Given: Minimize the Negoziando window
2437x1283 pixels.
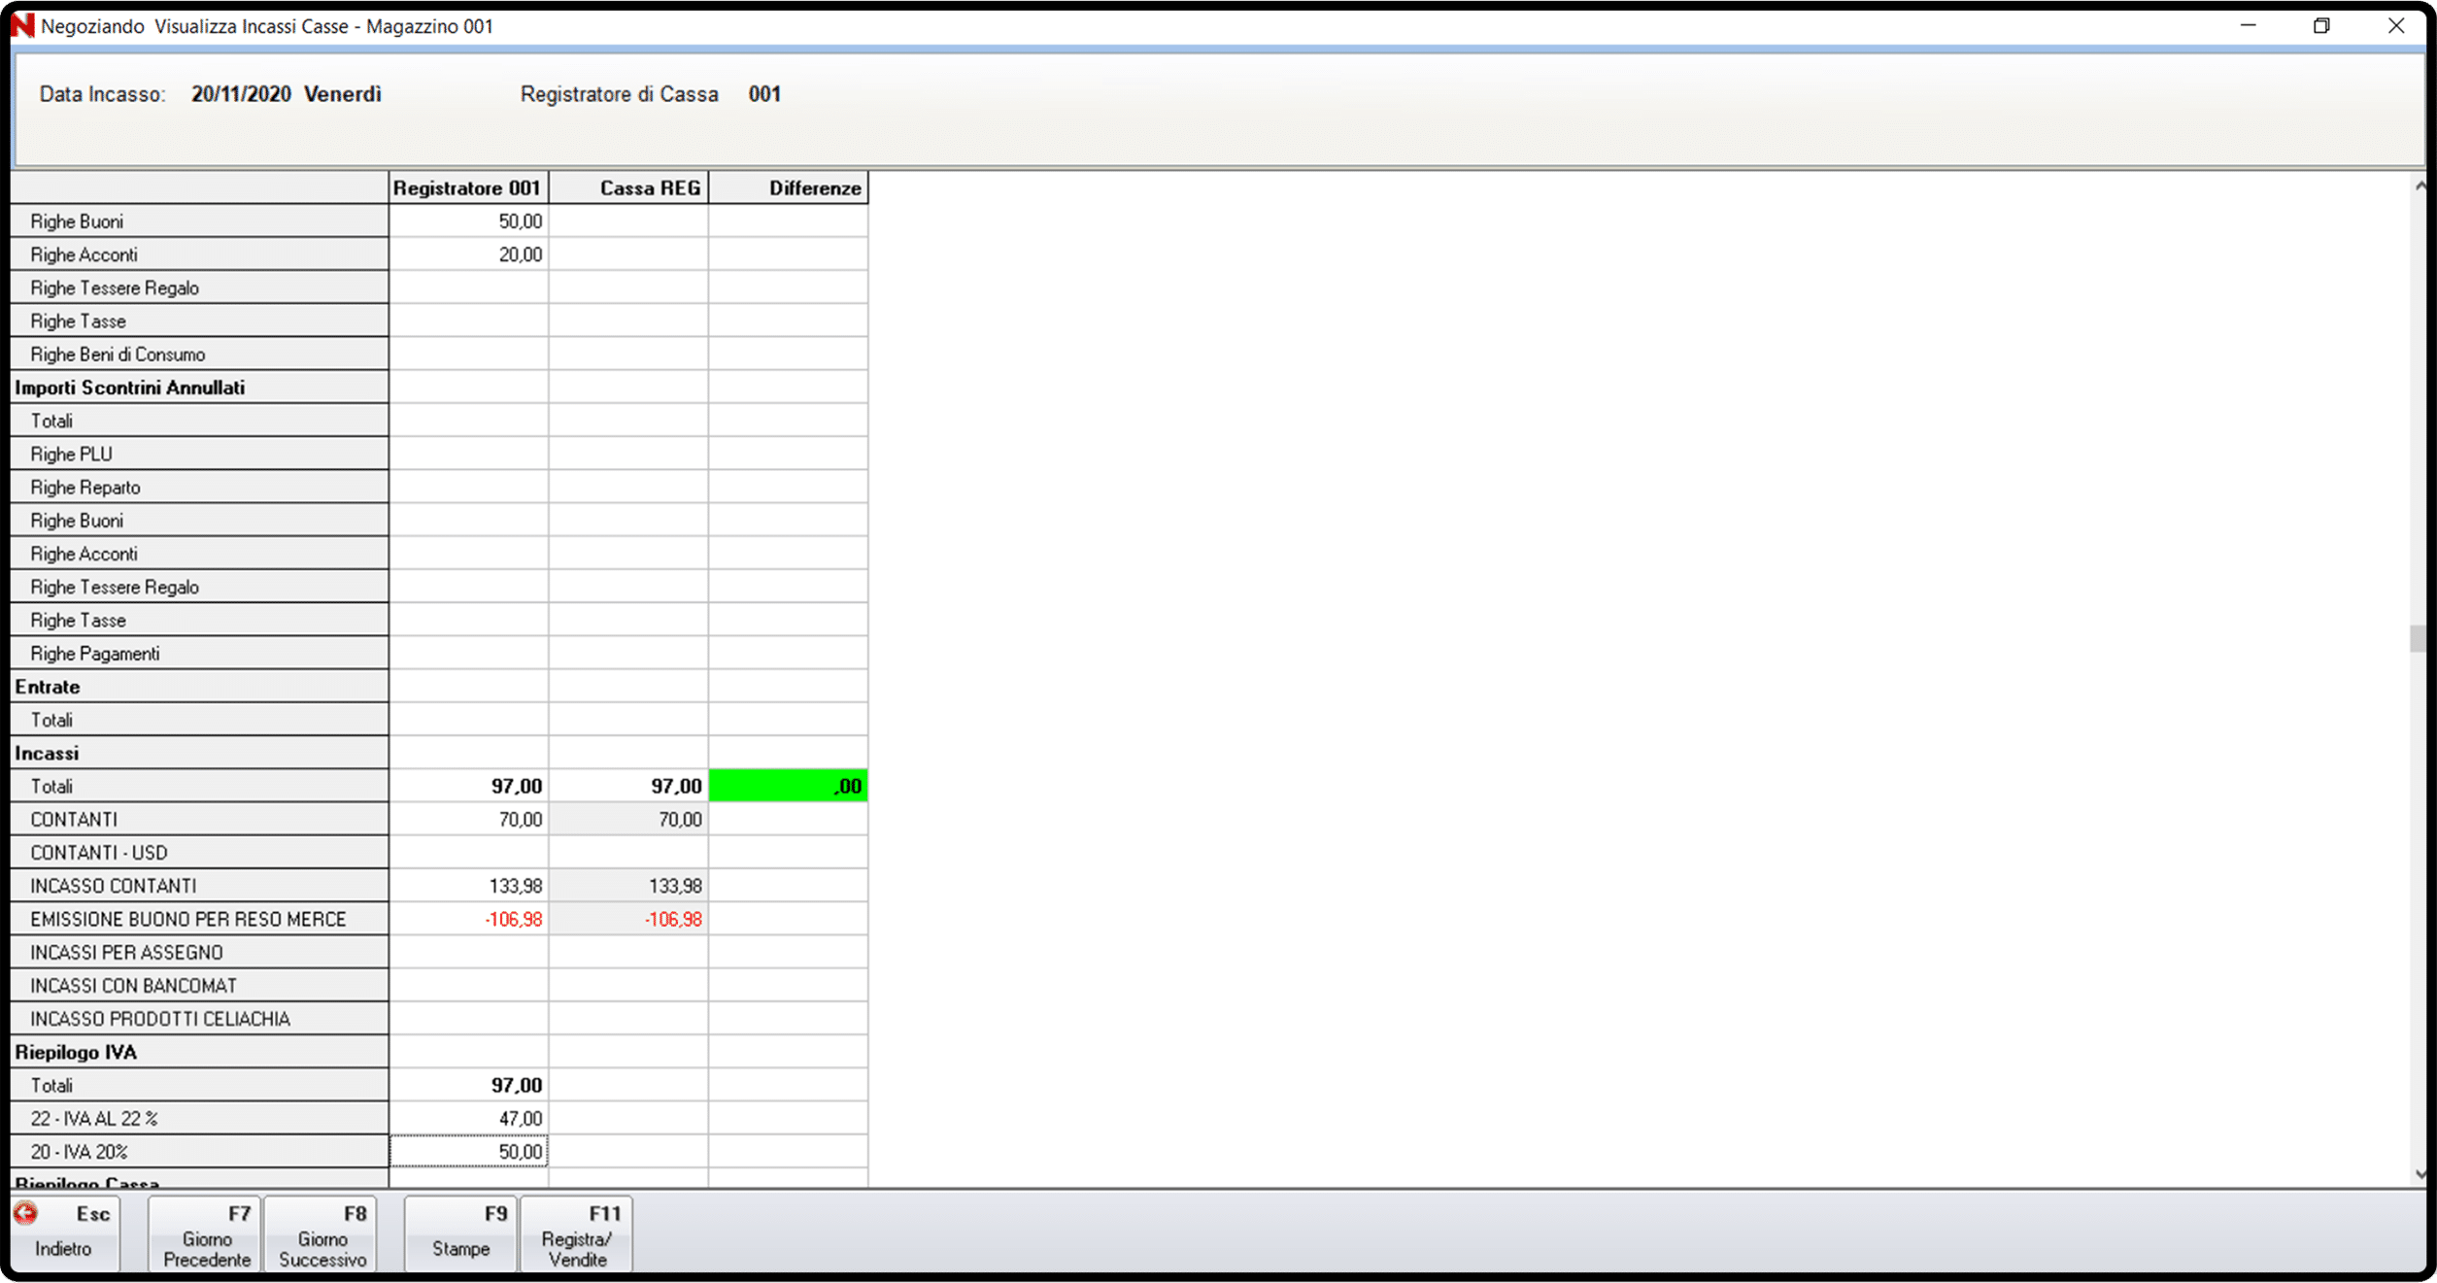Looking at the screenshot, I should click(2248, 25).
